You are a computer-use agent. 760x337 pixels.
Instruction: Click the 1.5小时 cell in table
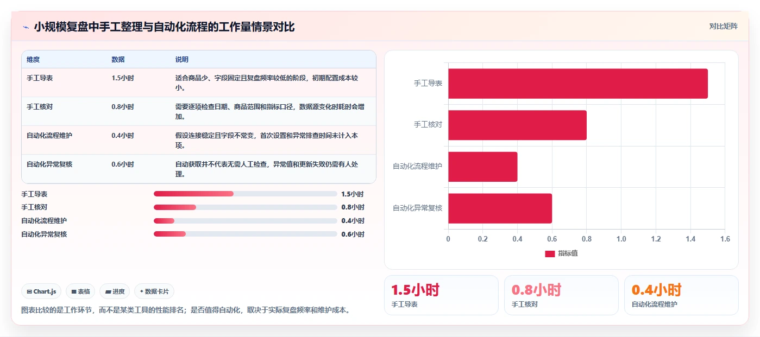tap(122, 78)
